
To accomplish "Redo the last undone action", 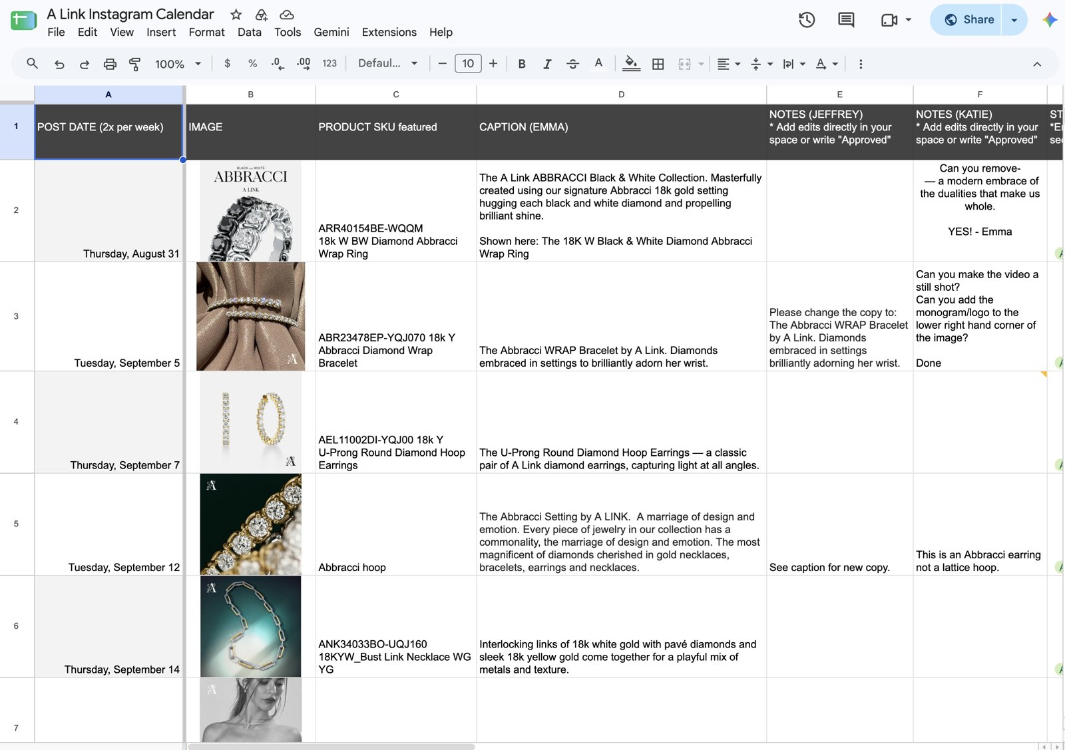I will [x=85, y=64].
